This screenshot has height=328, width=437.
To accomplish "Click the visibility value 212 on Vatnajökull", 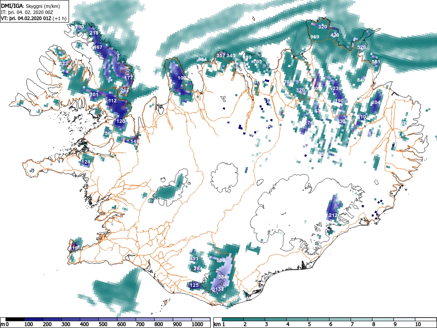I will 333,215.
